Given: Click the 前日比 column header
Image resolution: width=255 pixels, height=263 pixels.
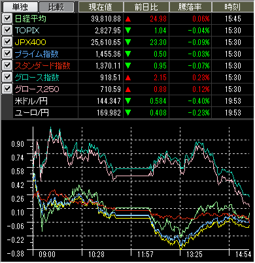Looking at the screenshot, I should click(146, 7).
